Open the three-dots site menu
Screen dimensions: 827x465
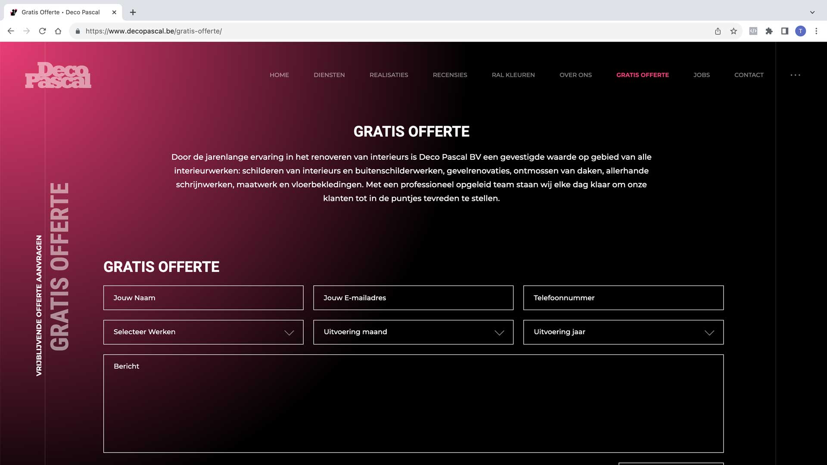795,75
